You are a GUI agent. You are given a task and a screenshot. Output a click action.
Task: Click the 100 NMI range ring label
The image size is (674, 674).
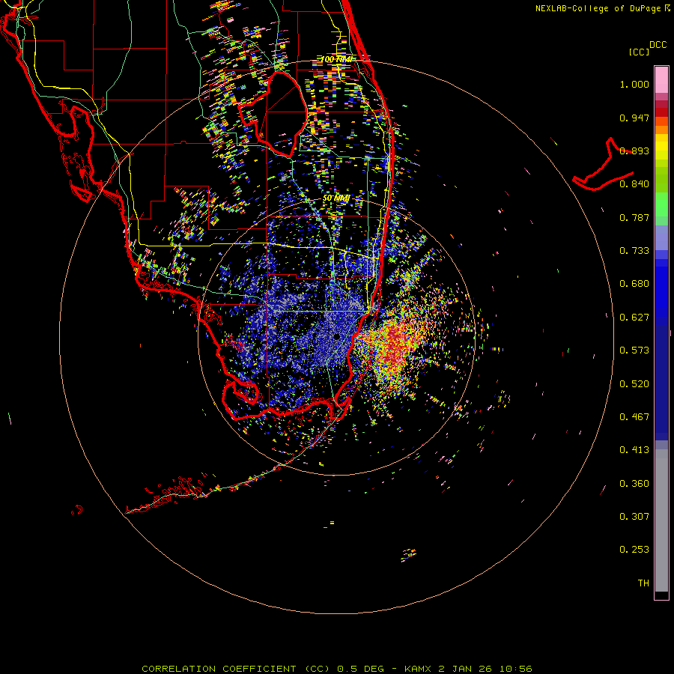pos(336,59)
